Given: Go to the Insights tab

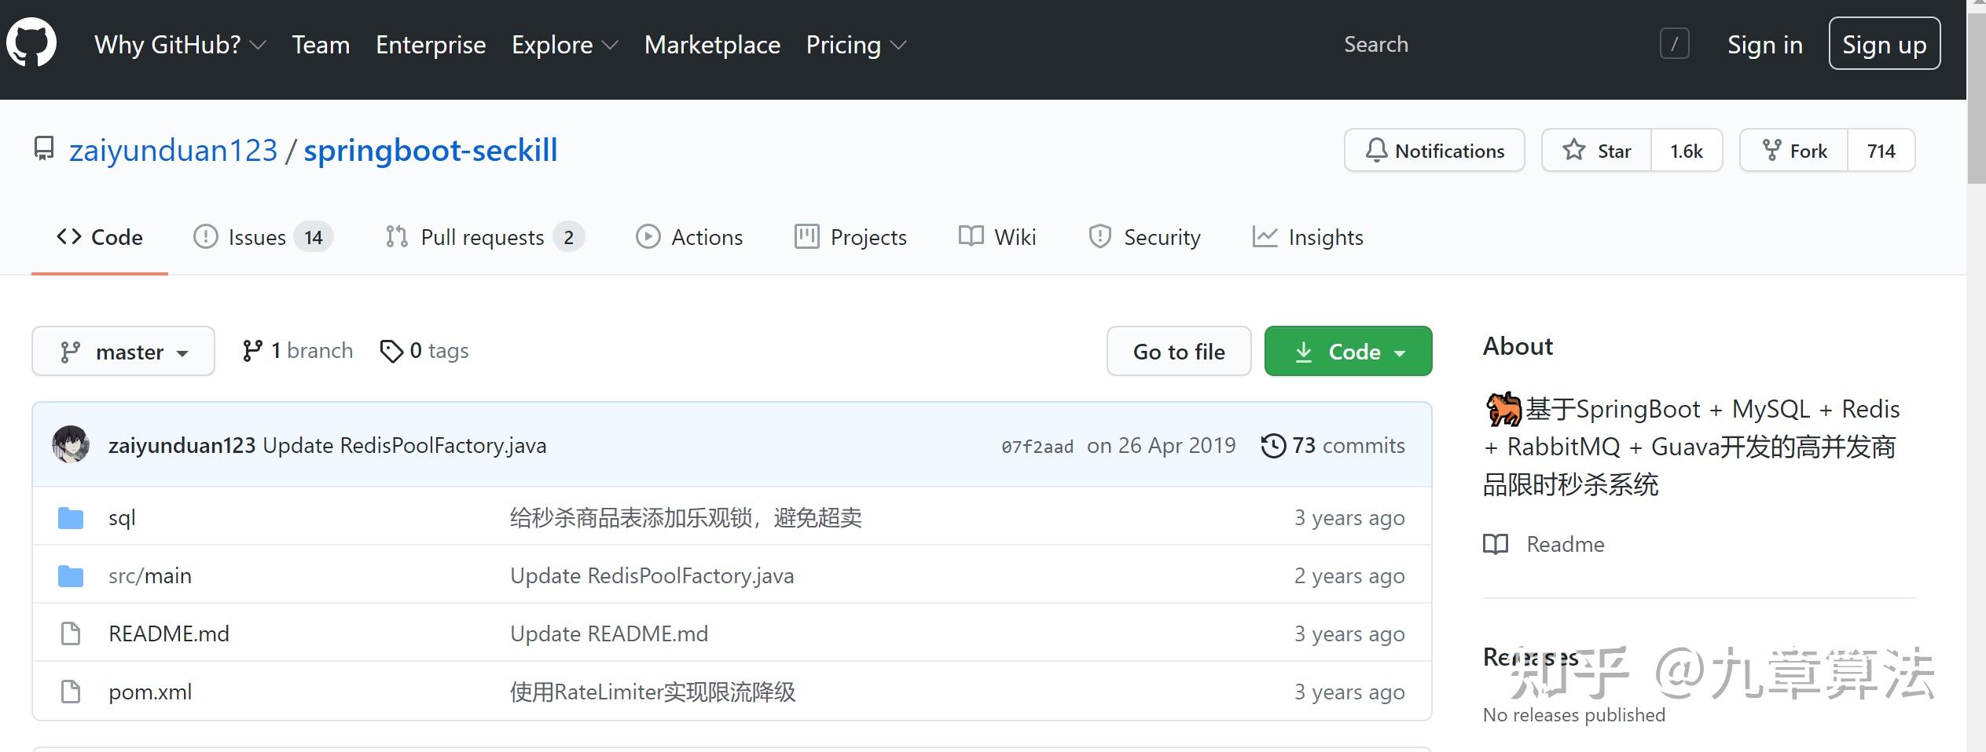Looking at the screenshot, I should pos(1309,237).
